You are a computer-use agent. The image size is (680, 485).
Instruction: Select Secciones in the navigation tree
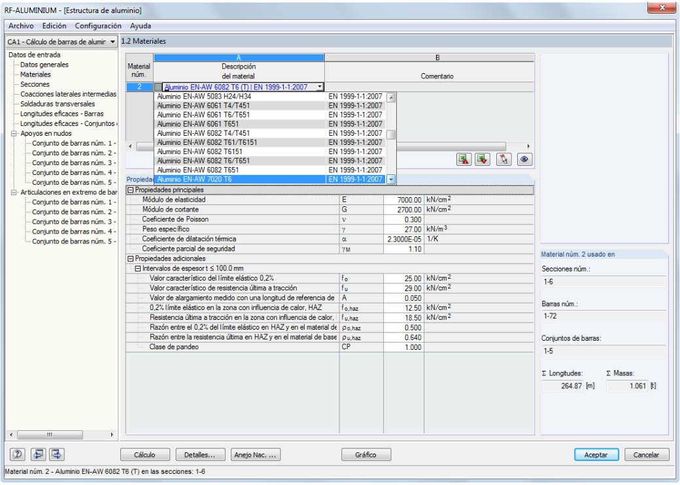(x=35, y=84)
